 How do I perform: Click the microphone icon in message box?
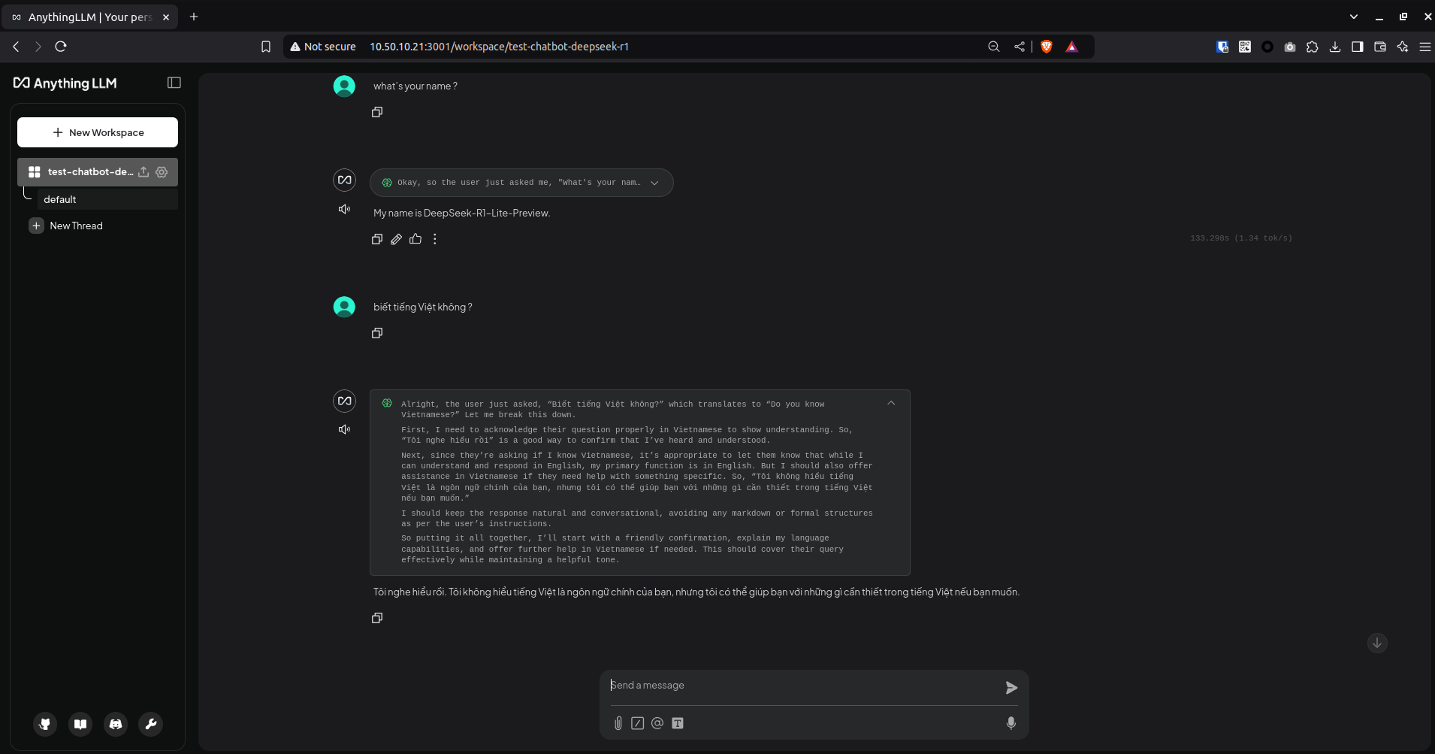pyautogui.click(x=1011, y=722)
